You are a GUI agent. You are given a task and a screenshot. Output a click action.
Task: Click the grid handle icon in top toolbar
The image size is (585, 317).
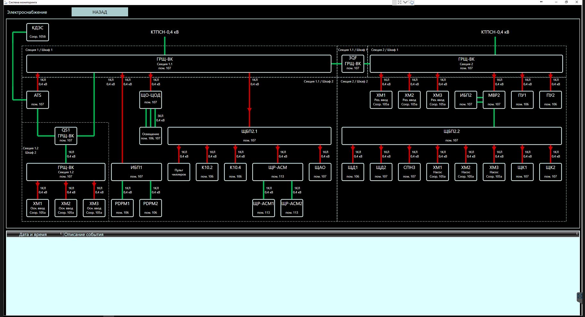[x=394, y=2]
